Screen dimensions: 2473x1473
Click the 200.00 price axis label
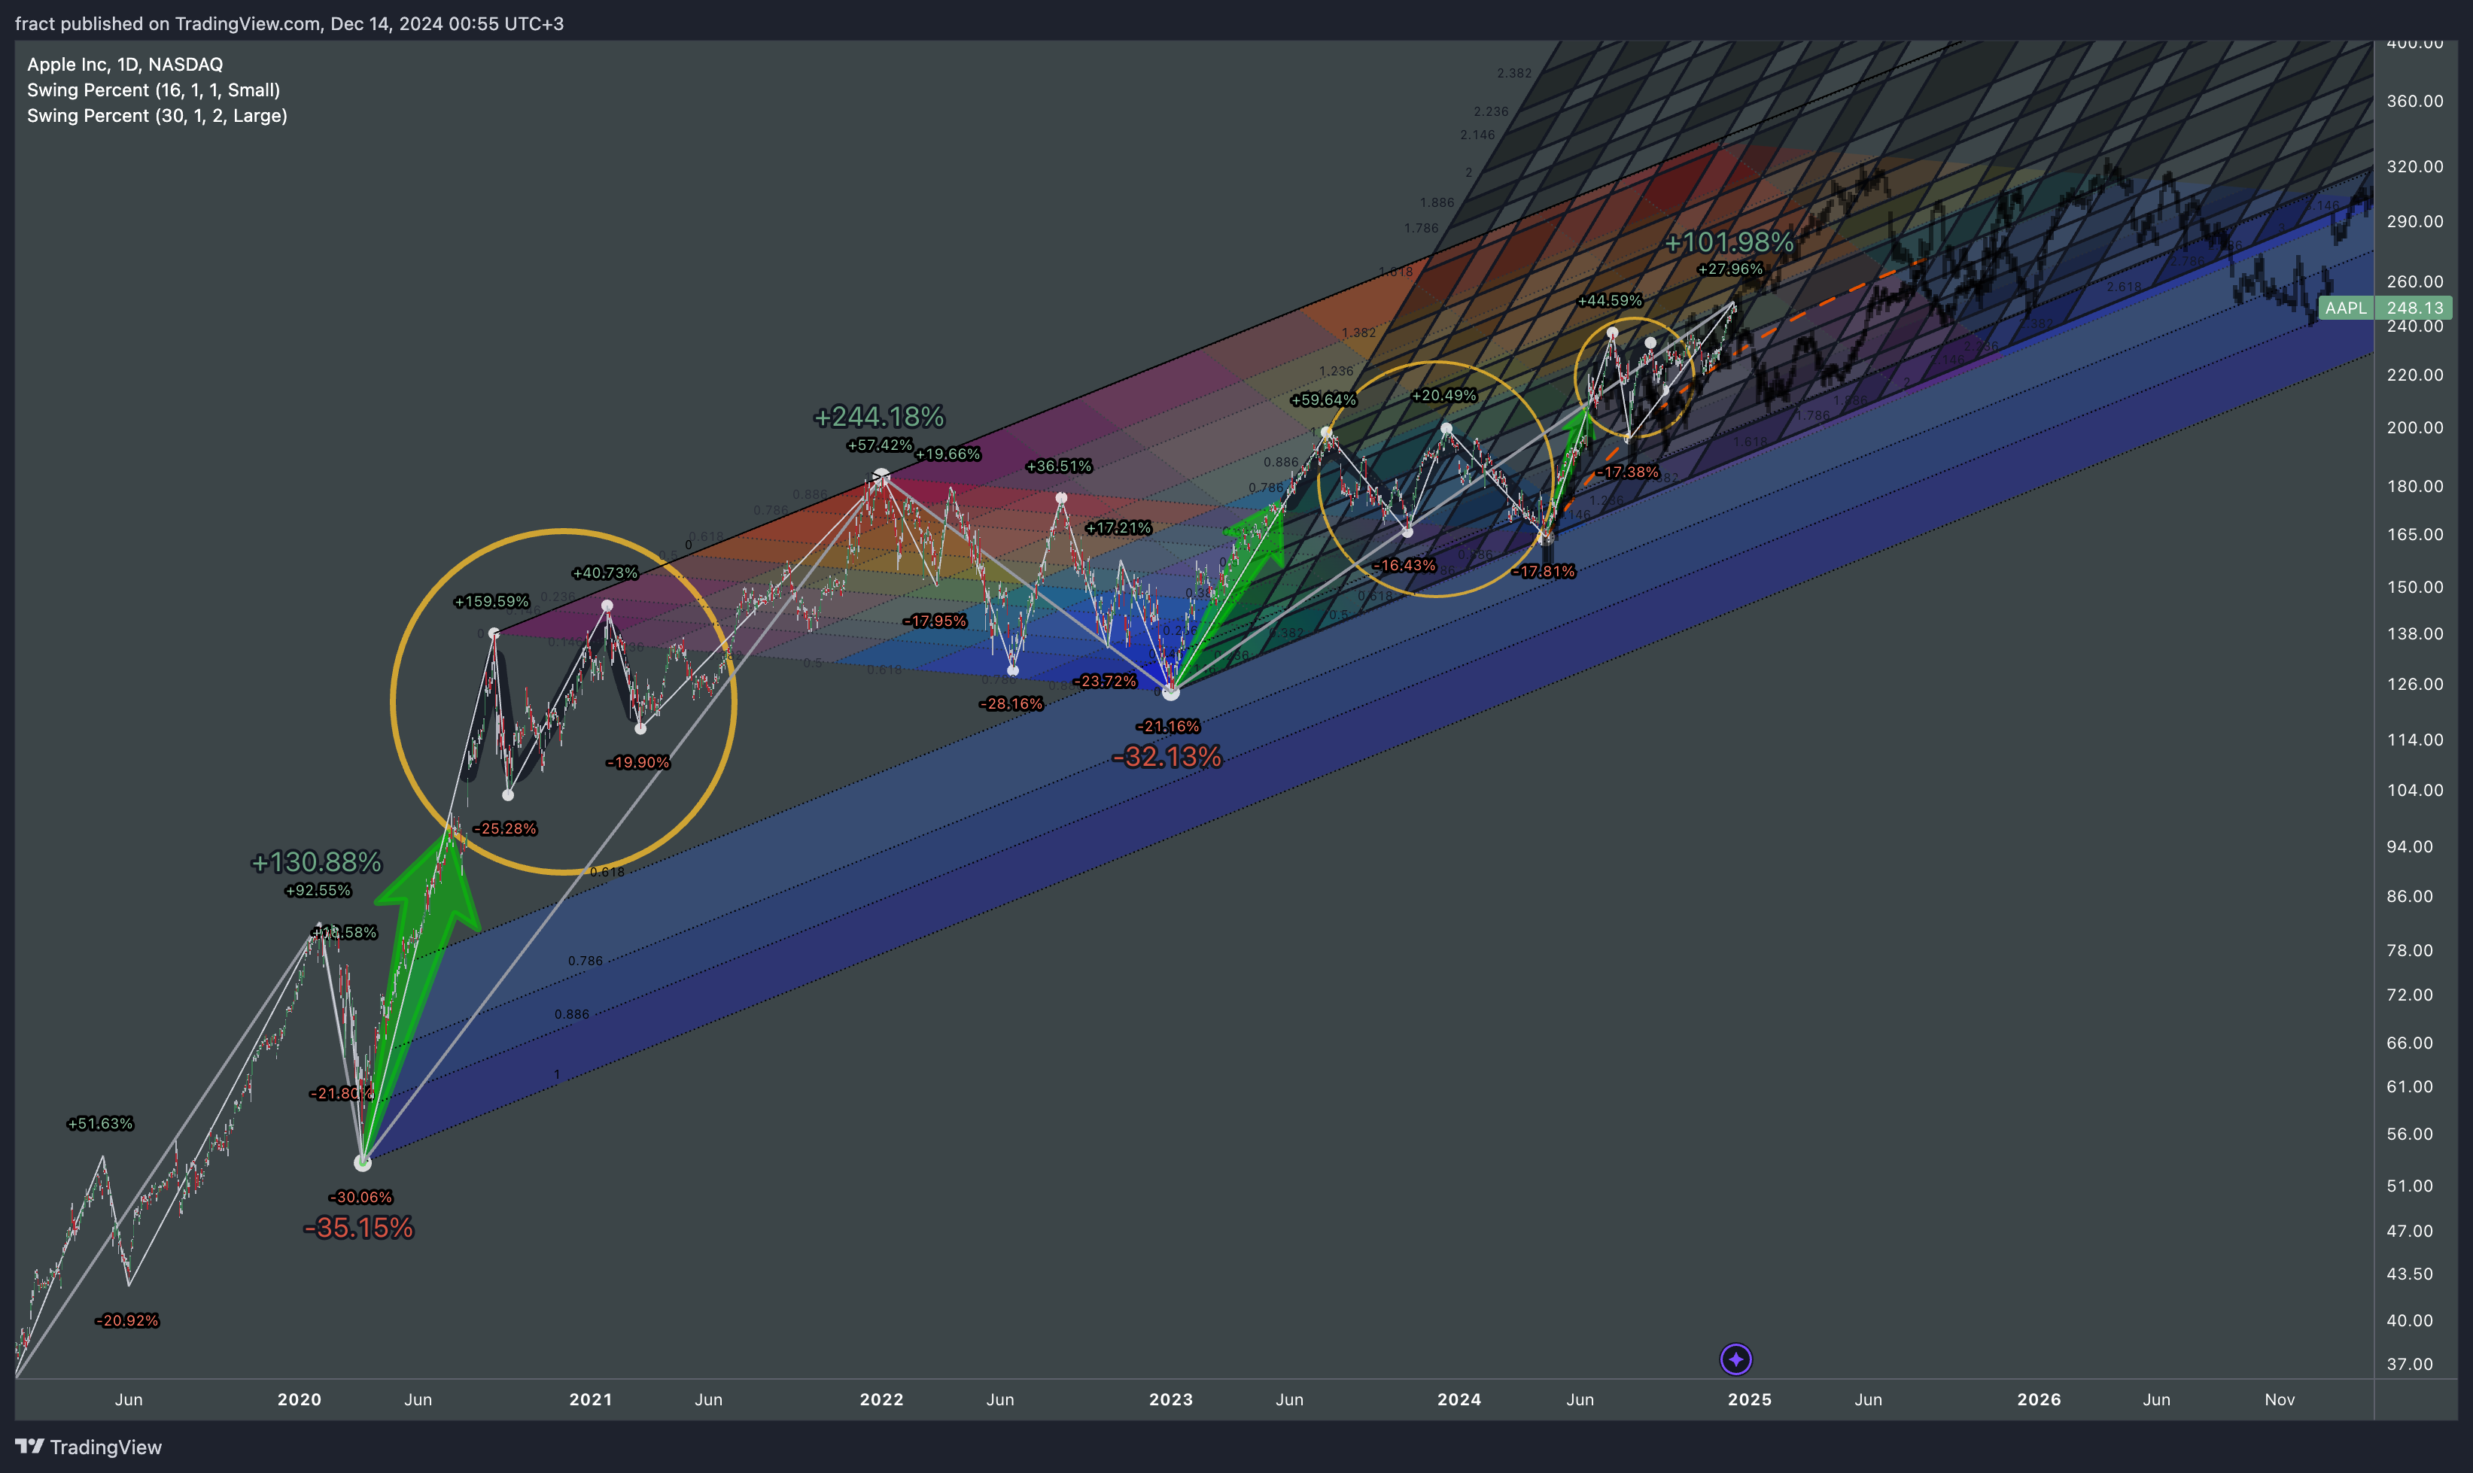coord(2414,428)
